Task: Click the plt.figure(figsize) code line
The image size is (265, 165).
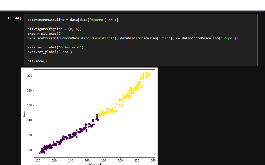Action: (x=55, y=29)
